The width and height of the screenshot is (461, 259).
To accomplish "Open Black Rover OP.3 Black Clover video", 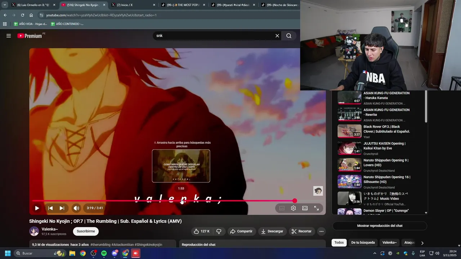I will [x=373, y=131].
